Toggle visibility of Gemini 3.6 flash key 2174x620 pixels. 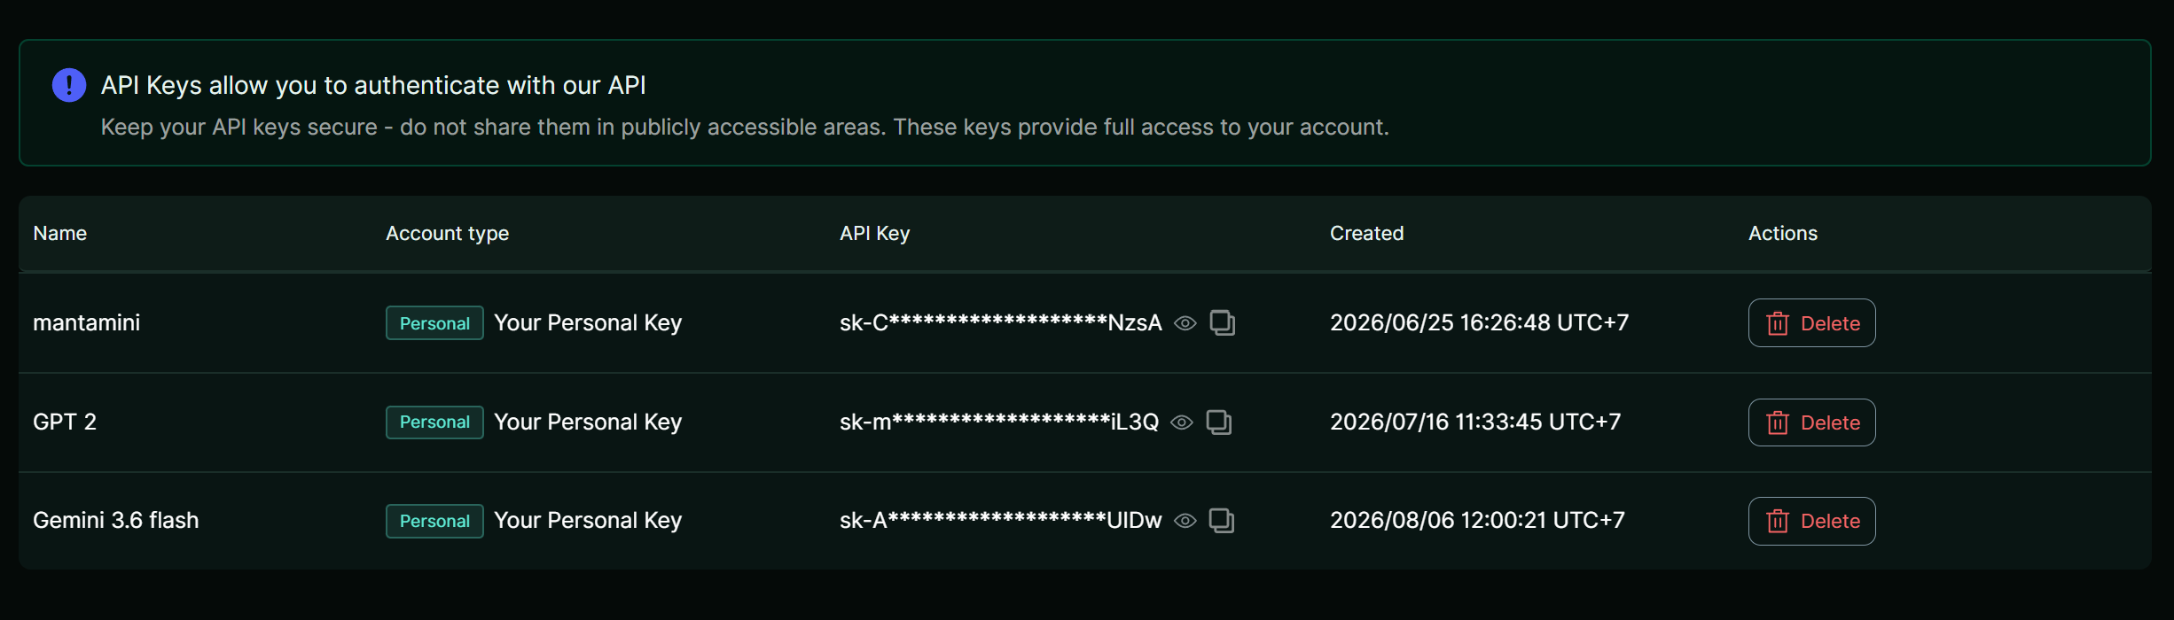[x=1185, y=521]
